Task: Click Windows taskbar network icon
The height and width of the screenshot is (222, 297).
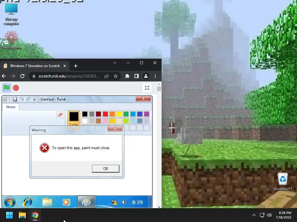Action: (x=262, y=215)
